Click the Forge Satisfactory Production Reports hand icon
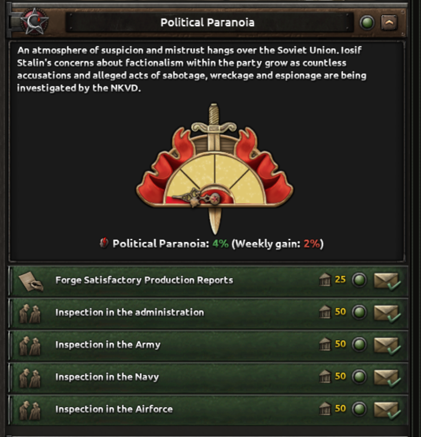Viewport: 421px width, 437px height. 31,280
